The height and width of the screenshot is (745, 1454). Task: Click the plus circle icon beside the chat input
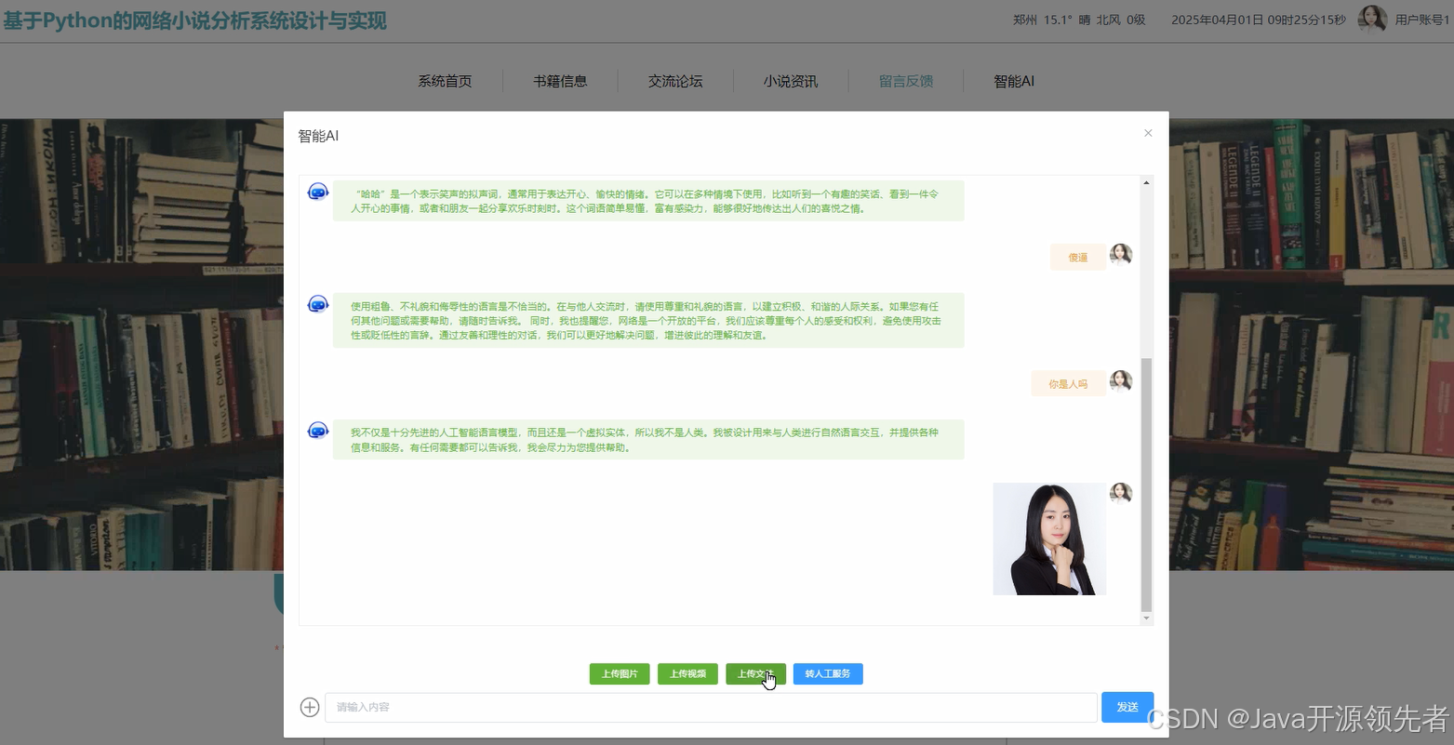coord(309,707)
